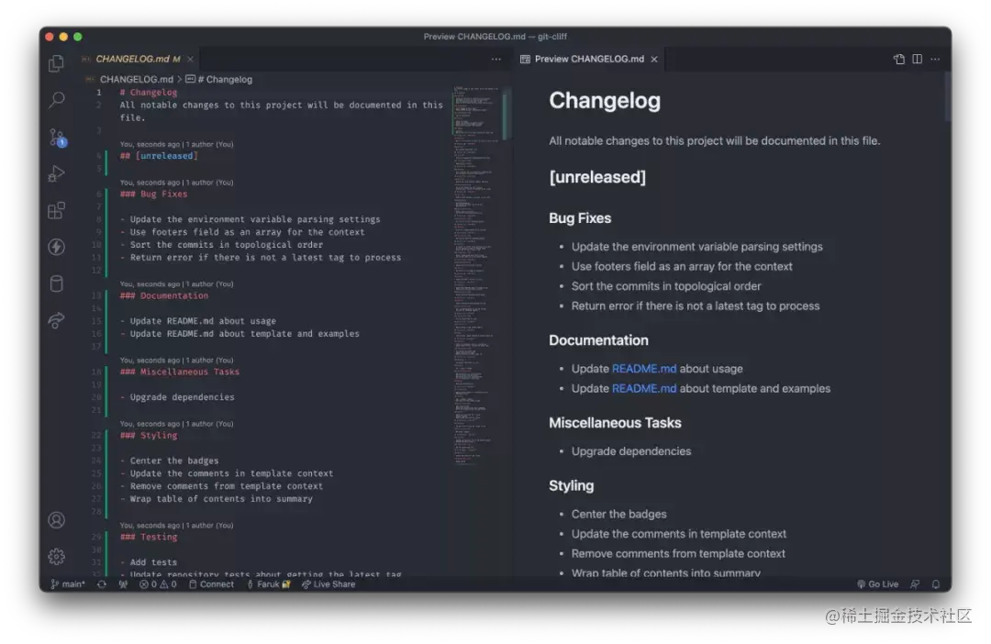Click 'Remove comments from template context' preview bullet
Screen dimensions: 991x644
coord(678,553)
